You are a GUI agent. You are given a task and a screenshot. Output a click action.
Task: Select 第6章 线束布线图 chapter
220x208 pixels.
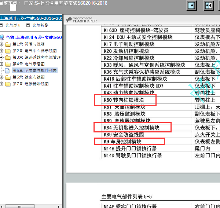[29, 77]
